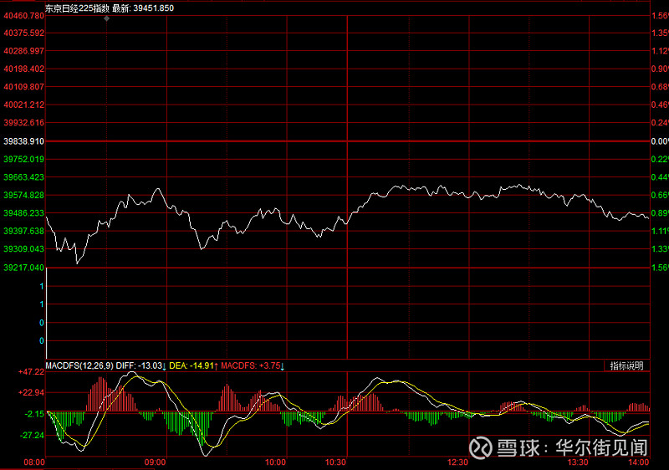Click the 10:30 time axis label

(336, 462)
